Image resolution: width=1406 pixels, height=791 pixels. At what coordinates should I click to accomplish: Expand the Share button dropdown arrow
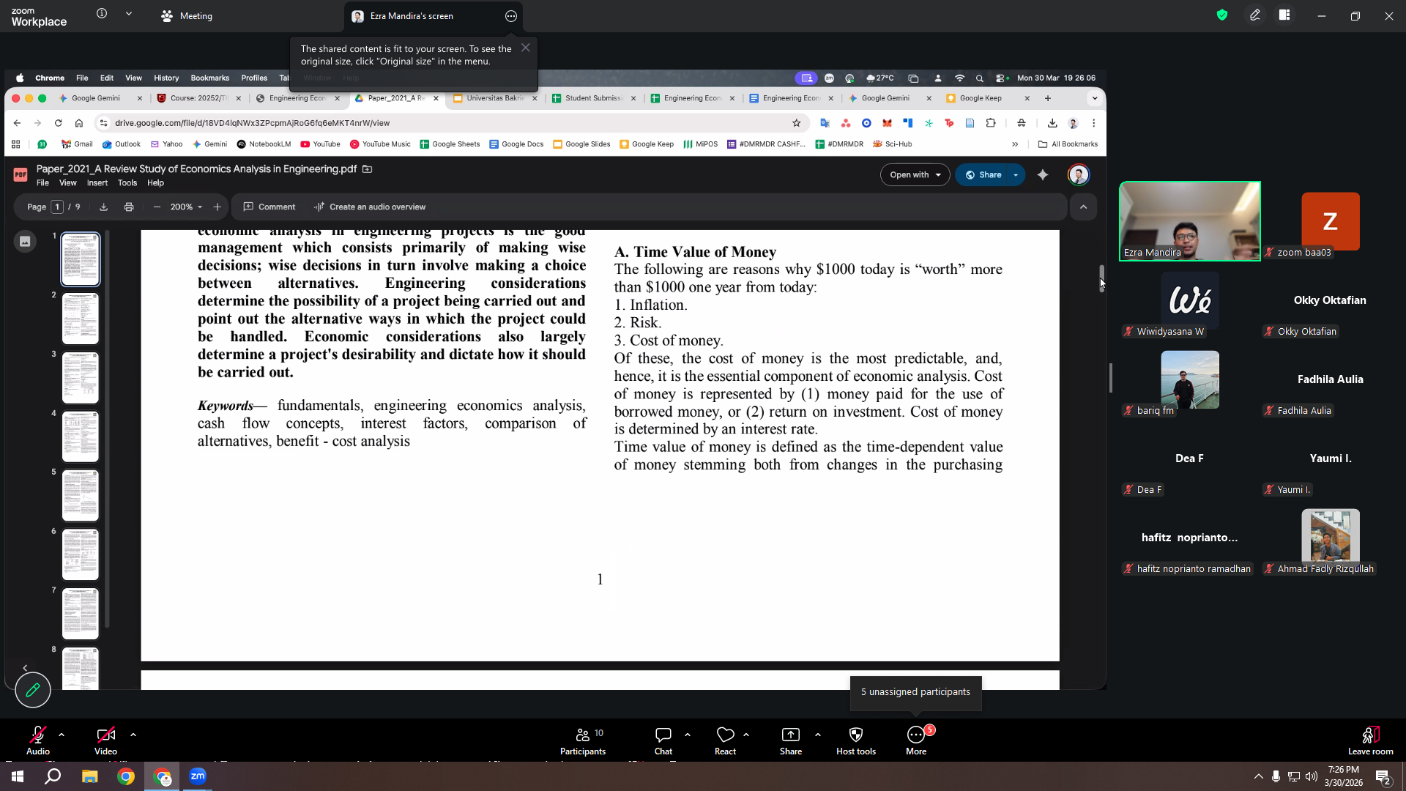[x=1016, y=175]
